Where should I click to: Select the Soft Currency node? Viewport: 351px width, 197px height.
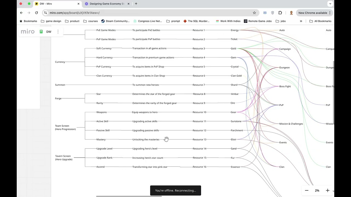(104, 48)
